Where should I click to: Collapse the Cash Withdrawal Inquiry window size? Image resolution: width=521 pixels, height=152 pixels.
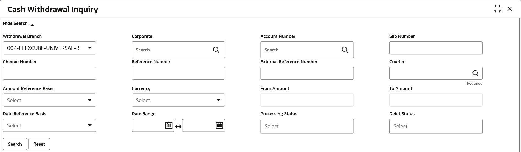[498, 9]
